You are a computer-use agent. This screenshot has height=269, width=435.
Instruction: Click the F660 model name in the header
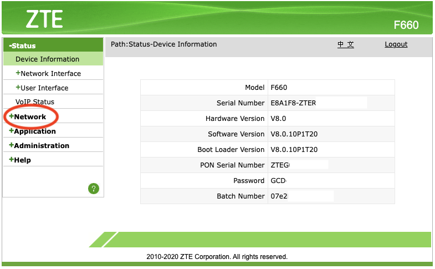point(406,25)
